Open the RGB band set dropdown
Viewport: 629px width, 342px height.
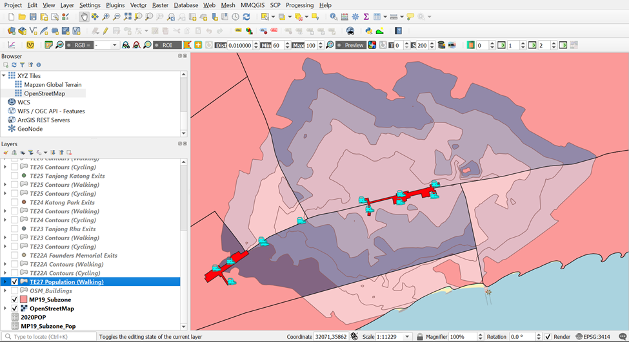click(115, 45)
